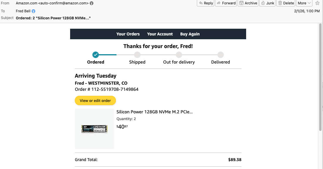Archive the order confirmation email
This screenshot has width=323, height=169.
click(x=248, y=3)
